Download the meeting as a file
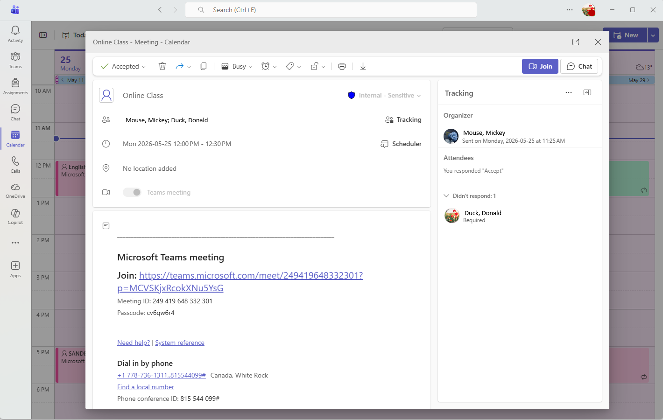 [363, 66]
